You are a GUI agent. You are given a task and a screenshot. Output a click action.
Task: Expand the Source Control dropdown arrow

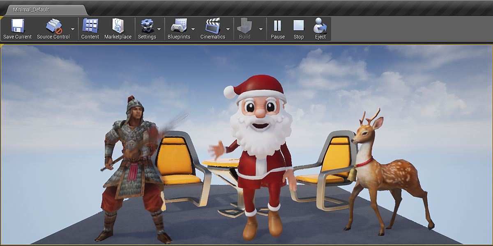pos(73,29)
